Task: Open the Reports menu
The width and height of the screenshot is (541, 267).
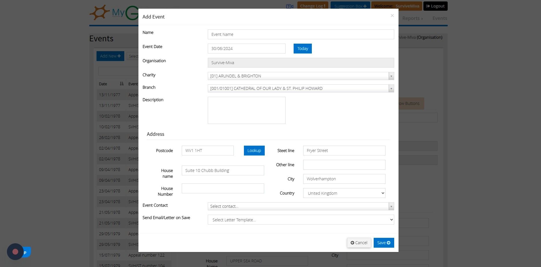Action: point(412,18)
